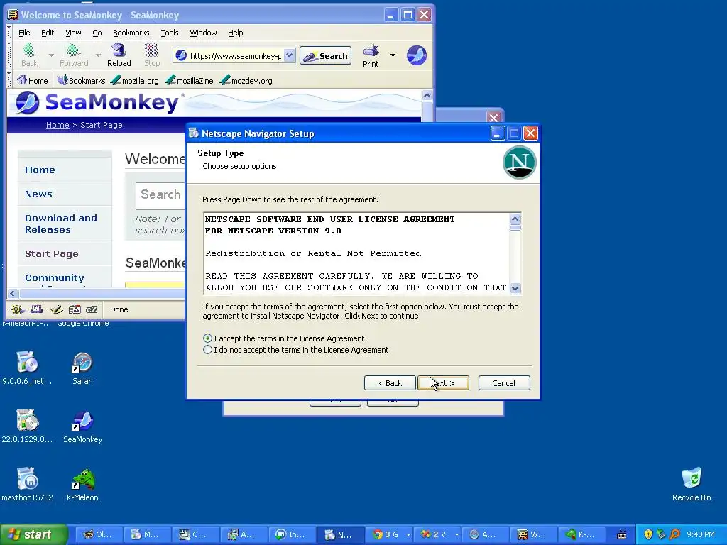Open News link in SeaMonkey page sidebar

(38, 194)
